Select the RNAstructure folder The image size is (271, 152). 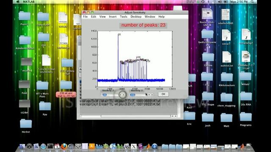click(227, 77)
